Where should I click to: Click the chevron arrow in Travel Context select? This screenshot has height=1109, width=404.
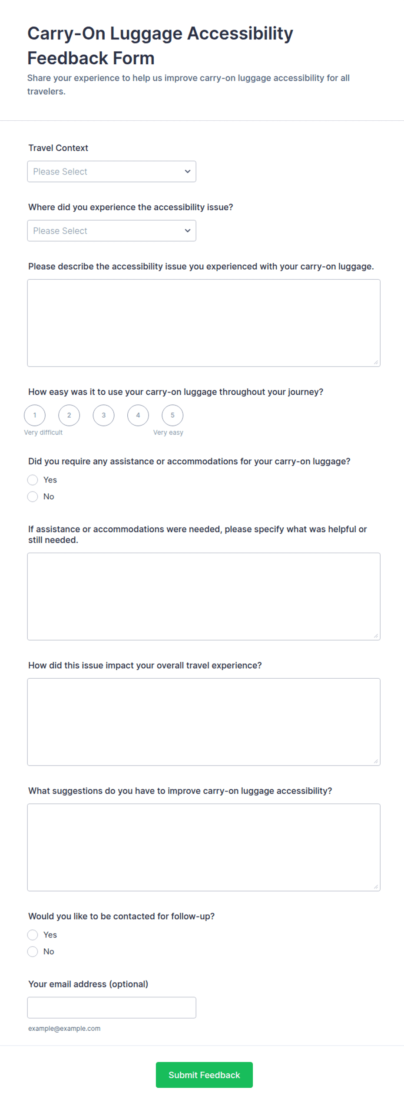pos(187,172)
